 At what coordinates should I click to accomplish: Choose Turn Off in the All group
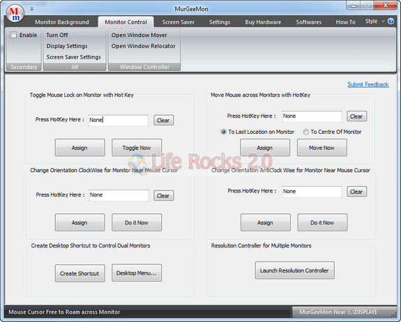click(57, 35)
